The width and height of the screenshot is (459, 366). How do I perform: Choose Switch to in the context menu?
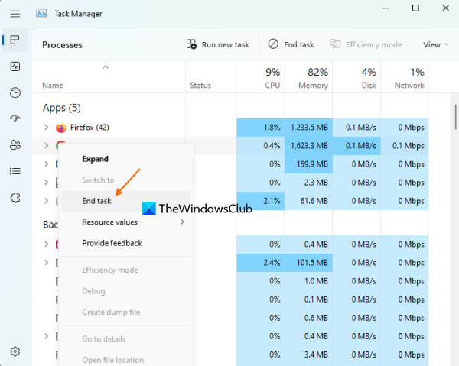[x=126, y=180]
